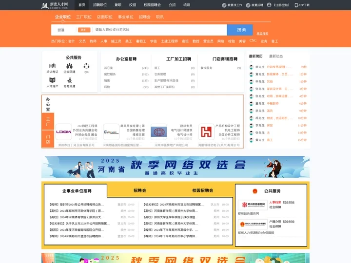
Task: Click the 我要招聘 compass icon
Action: pos(248,5)
